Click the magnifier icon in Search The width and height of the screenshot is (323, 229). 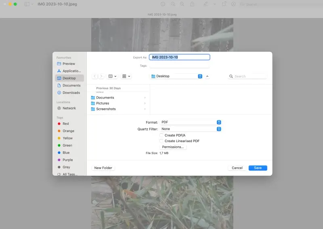click(x=231, y=76)
